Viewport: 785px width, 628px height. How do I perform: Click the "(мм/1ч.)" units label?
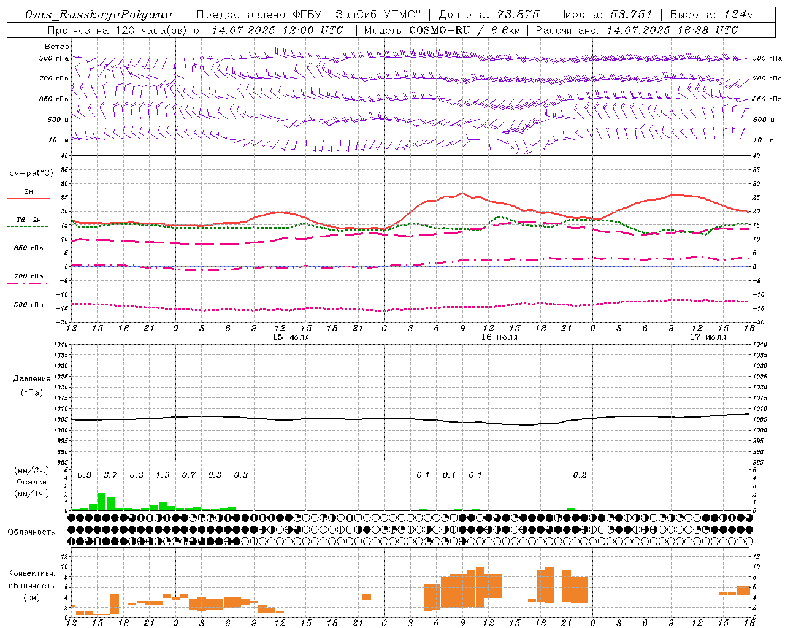pyautogui.click(x=32, y=494)
